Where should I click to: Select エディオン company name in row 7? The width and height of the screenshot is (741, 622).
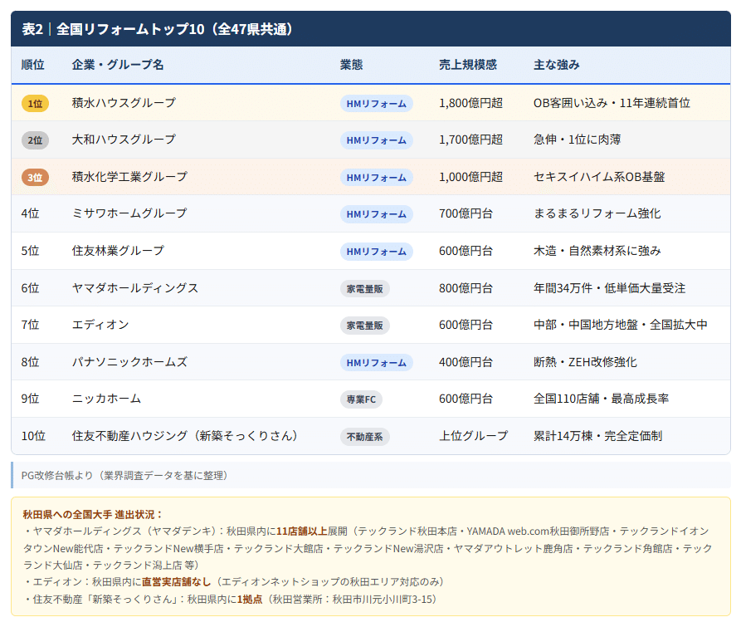coord(100,325)
